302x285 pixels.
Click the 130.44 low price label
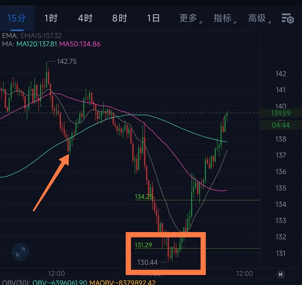coord(147,262)
